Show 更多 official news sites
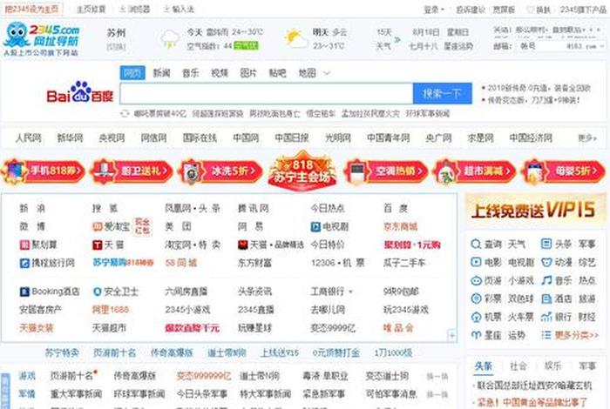 [x=586, y=137]
